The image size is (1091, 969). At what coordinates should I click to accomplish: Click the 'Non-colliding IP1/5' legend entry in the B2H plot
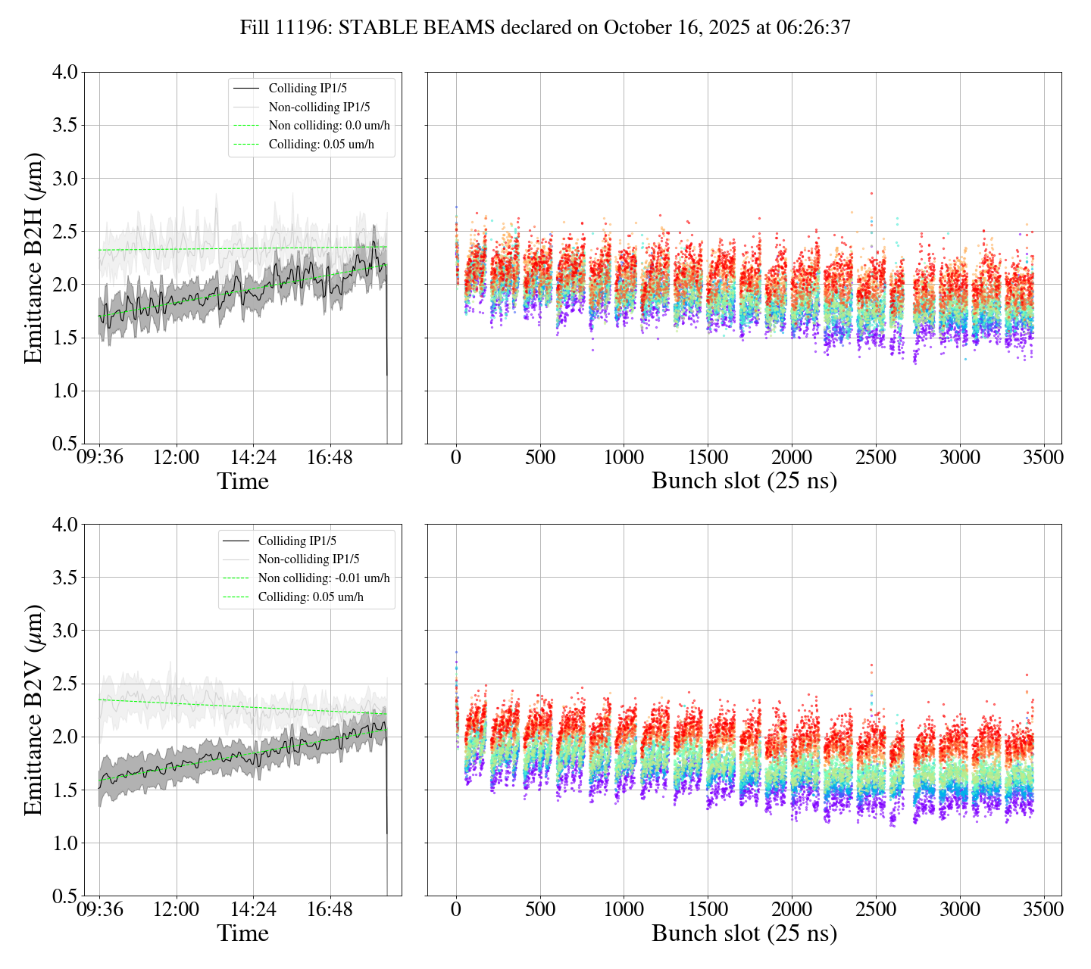coord(319,107)
